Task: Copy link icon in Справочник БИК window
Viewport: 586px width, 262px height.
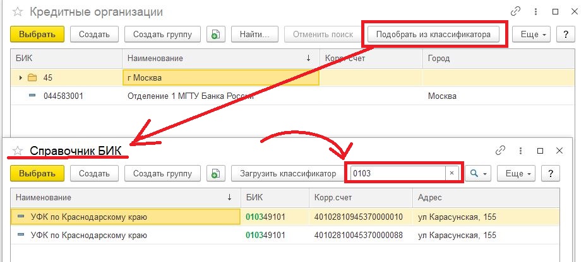Action: 500,151
